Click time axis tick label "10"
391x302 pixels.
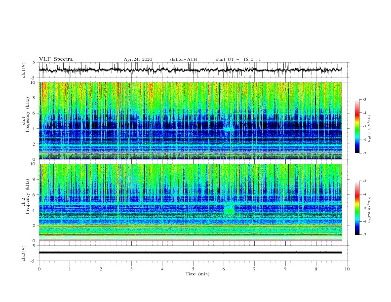[347, 269]
